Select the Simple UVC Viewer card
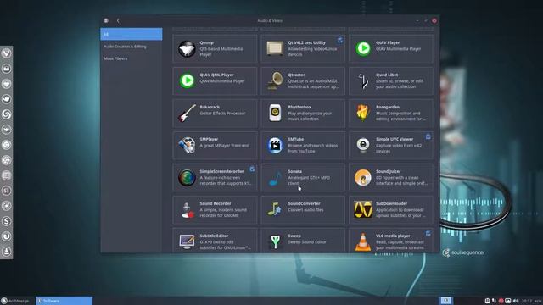The height and width of the screenshot is (305, 543). point(391,145)
